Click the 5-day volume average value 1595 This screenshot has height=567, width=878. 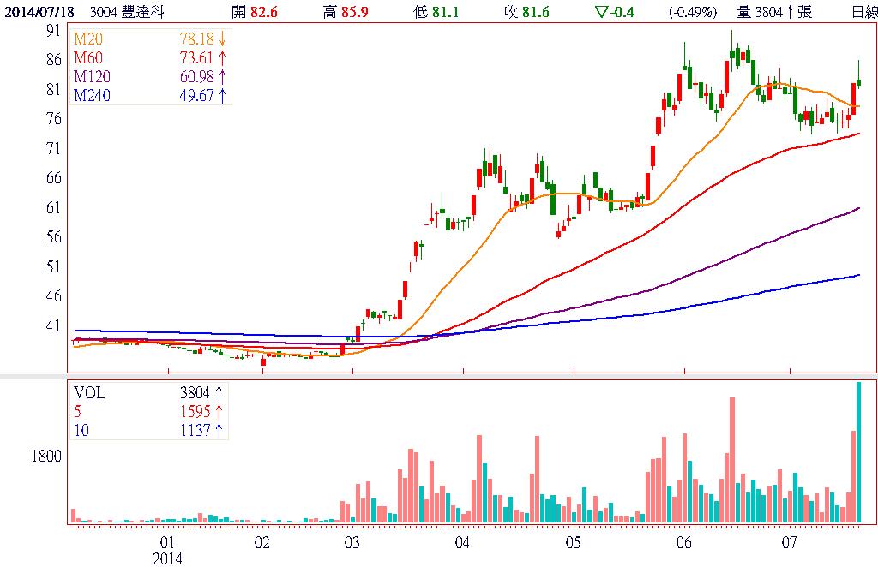click(x=195, y=411)
